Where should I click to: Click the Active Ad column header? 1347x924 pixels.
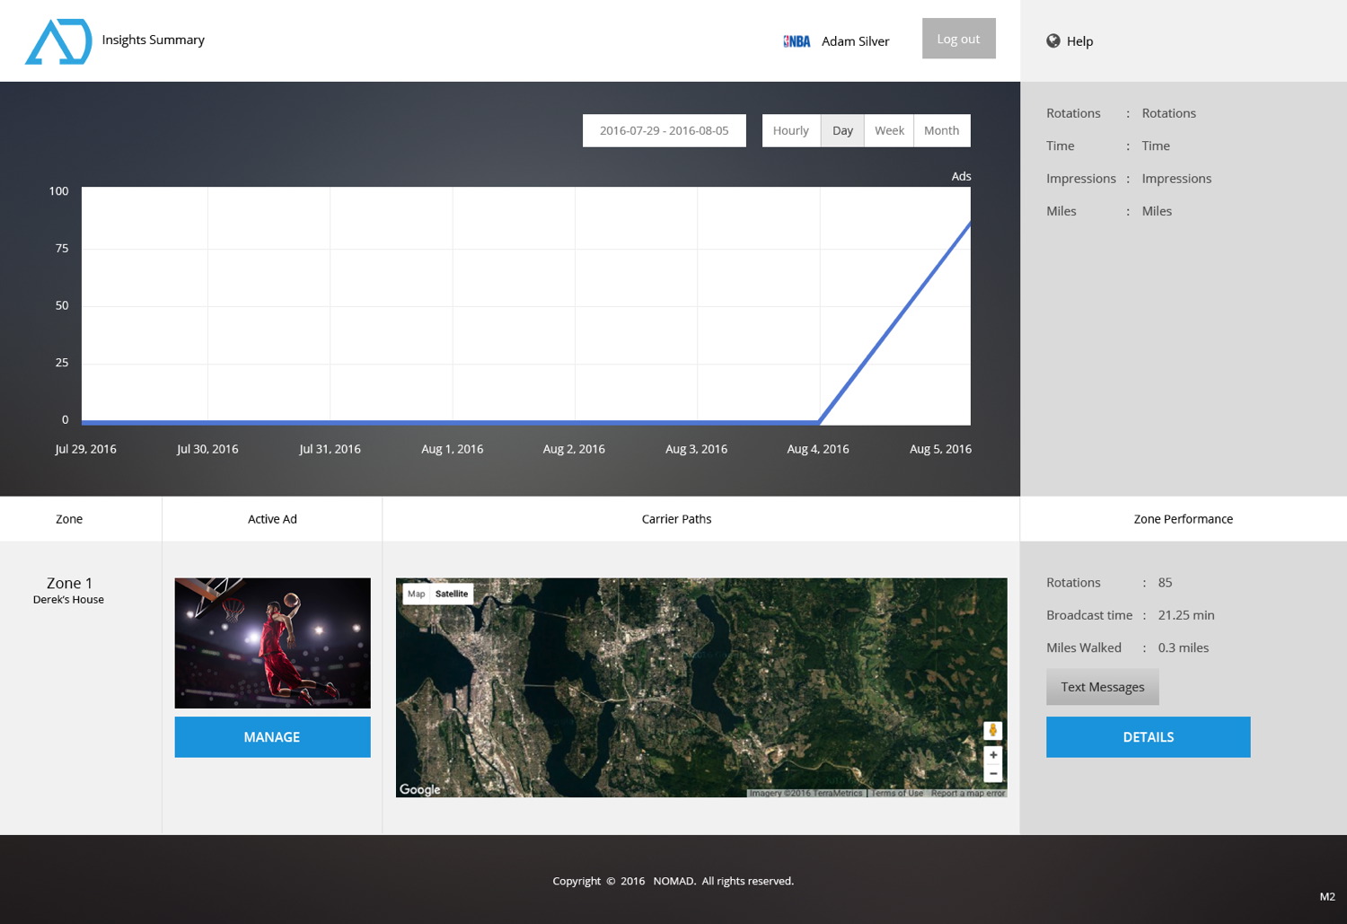tap(272, 519)
